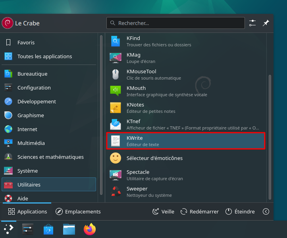Open Toutes les applications label

click(x=45, y=57)
